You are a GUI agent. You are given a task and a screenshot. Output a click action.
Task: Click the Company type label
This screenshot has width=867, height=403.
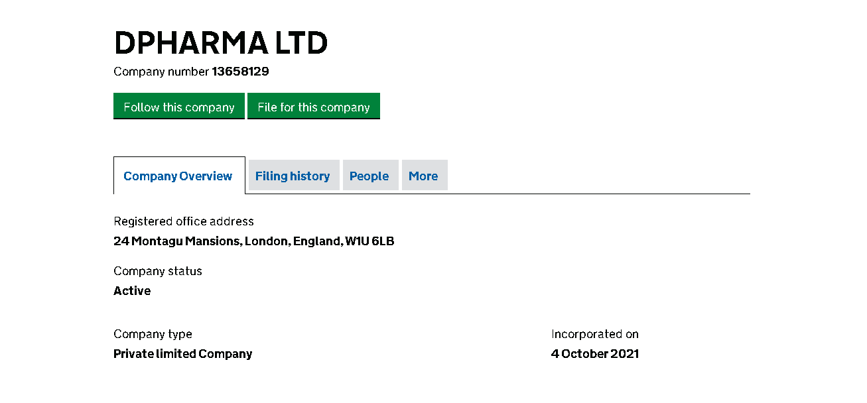(x=153, y=334)
